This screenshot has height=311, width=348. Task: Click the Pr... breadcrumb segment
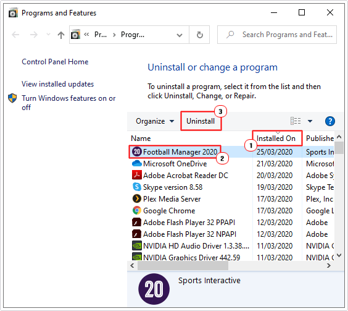pyautogui.click(x=101, y=35)
